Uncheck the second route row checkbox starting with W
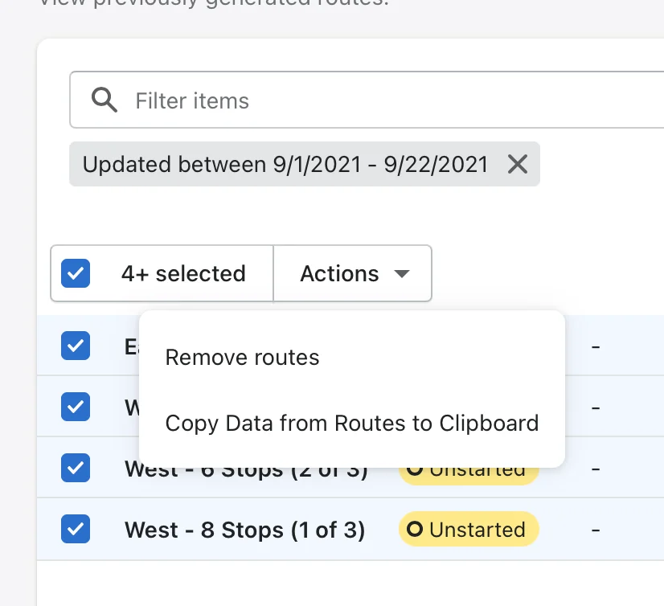 tap(76, 407)
